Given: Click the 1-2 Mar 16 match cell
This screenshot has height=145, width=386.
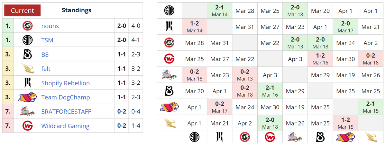Looking at the screenshot, I should (x=320, y=59).
